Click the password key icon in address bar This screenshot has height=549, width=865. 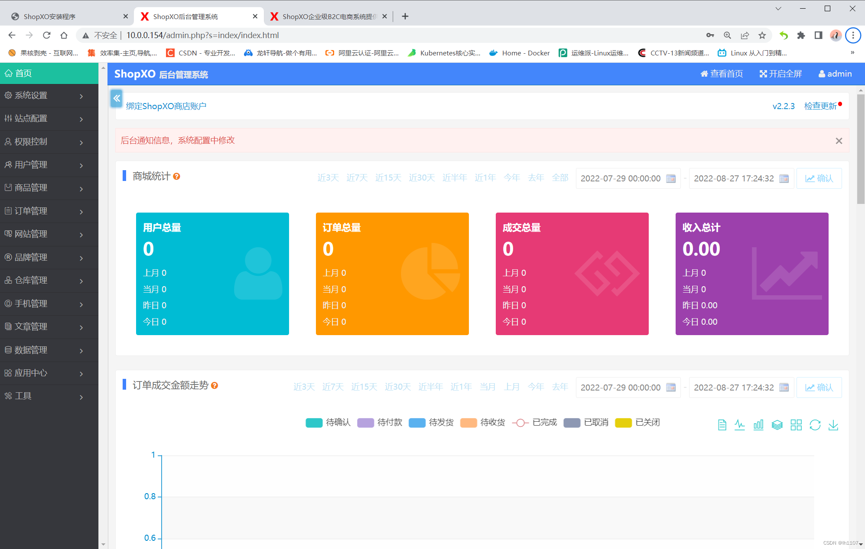point(710,35)
